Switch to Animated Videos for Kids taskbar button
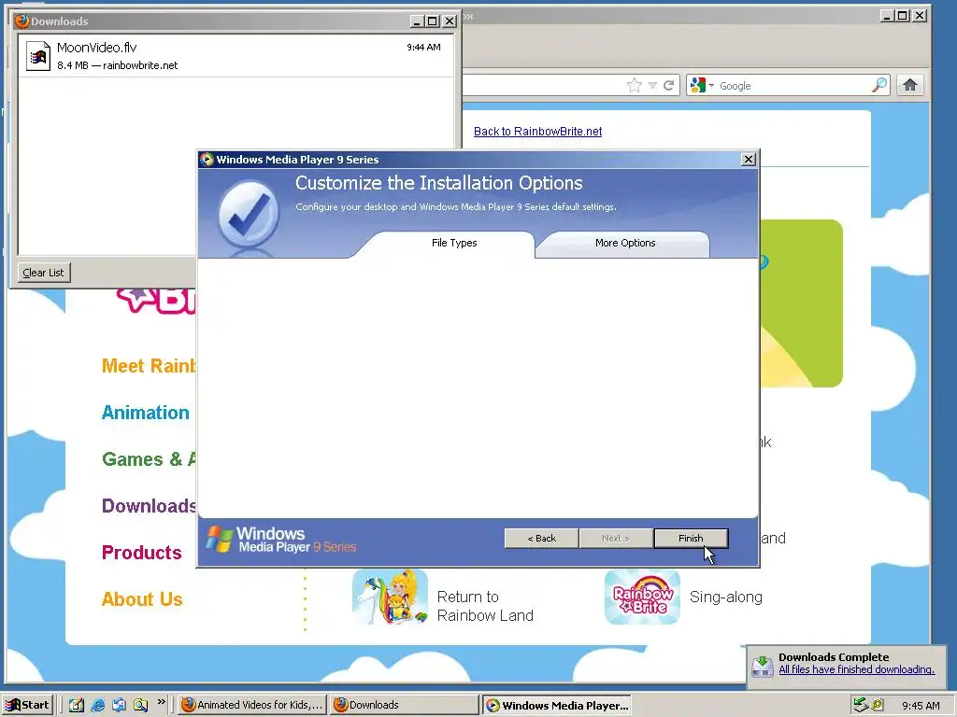Image resolution: width=957 pixels, height=717 pixels. pos(252,705)
